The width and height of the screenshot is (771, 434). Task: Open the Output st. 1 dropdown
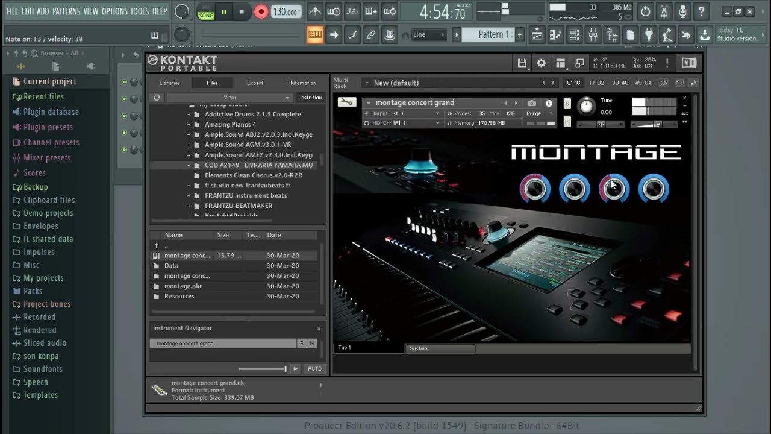point(402,113)
